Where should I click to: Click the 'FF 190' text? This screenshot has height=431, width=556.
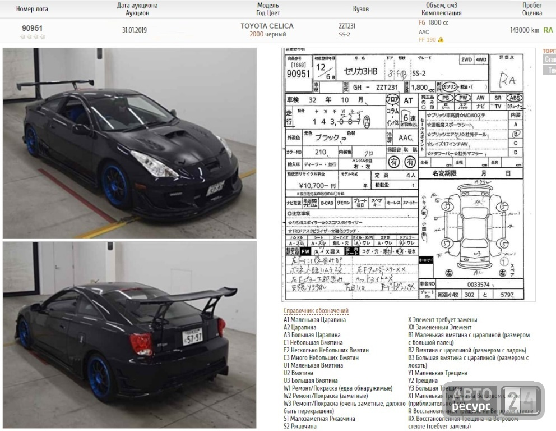427,40
